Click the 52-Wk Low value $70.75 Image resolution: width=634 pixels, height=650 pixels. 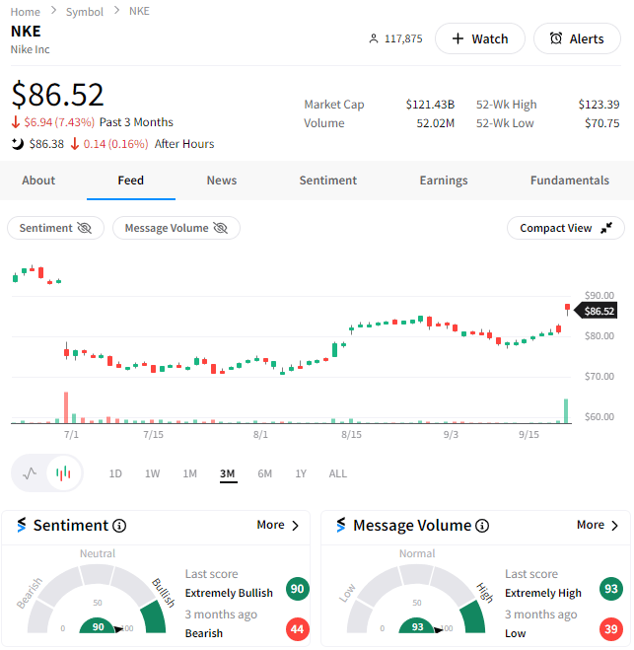[601, 123]
